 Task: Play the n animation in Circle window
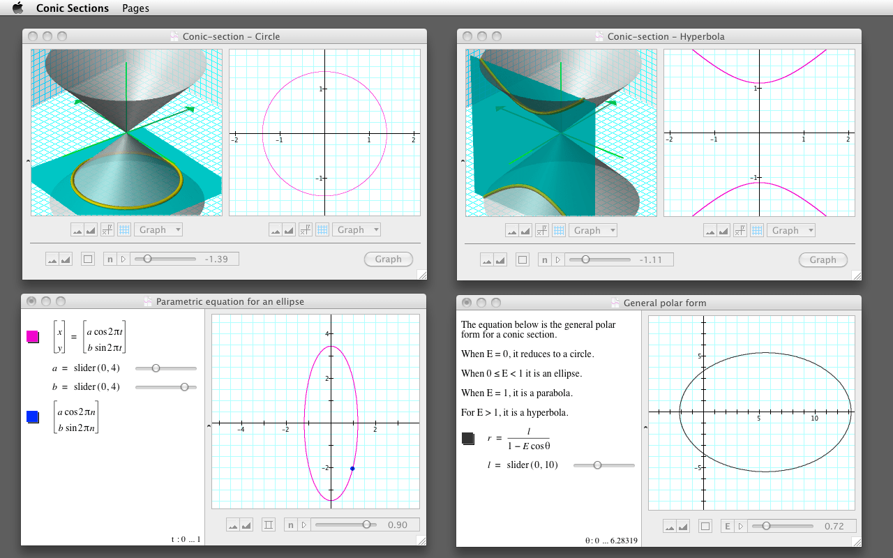pos(123,259)
